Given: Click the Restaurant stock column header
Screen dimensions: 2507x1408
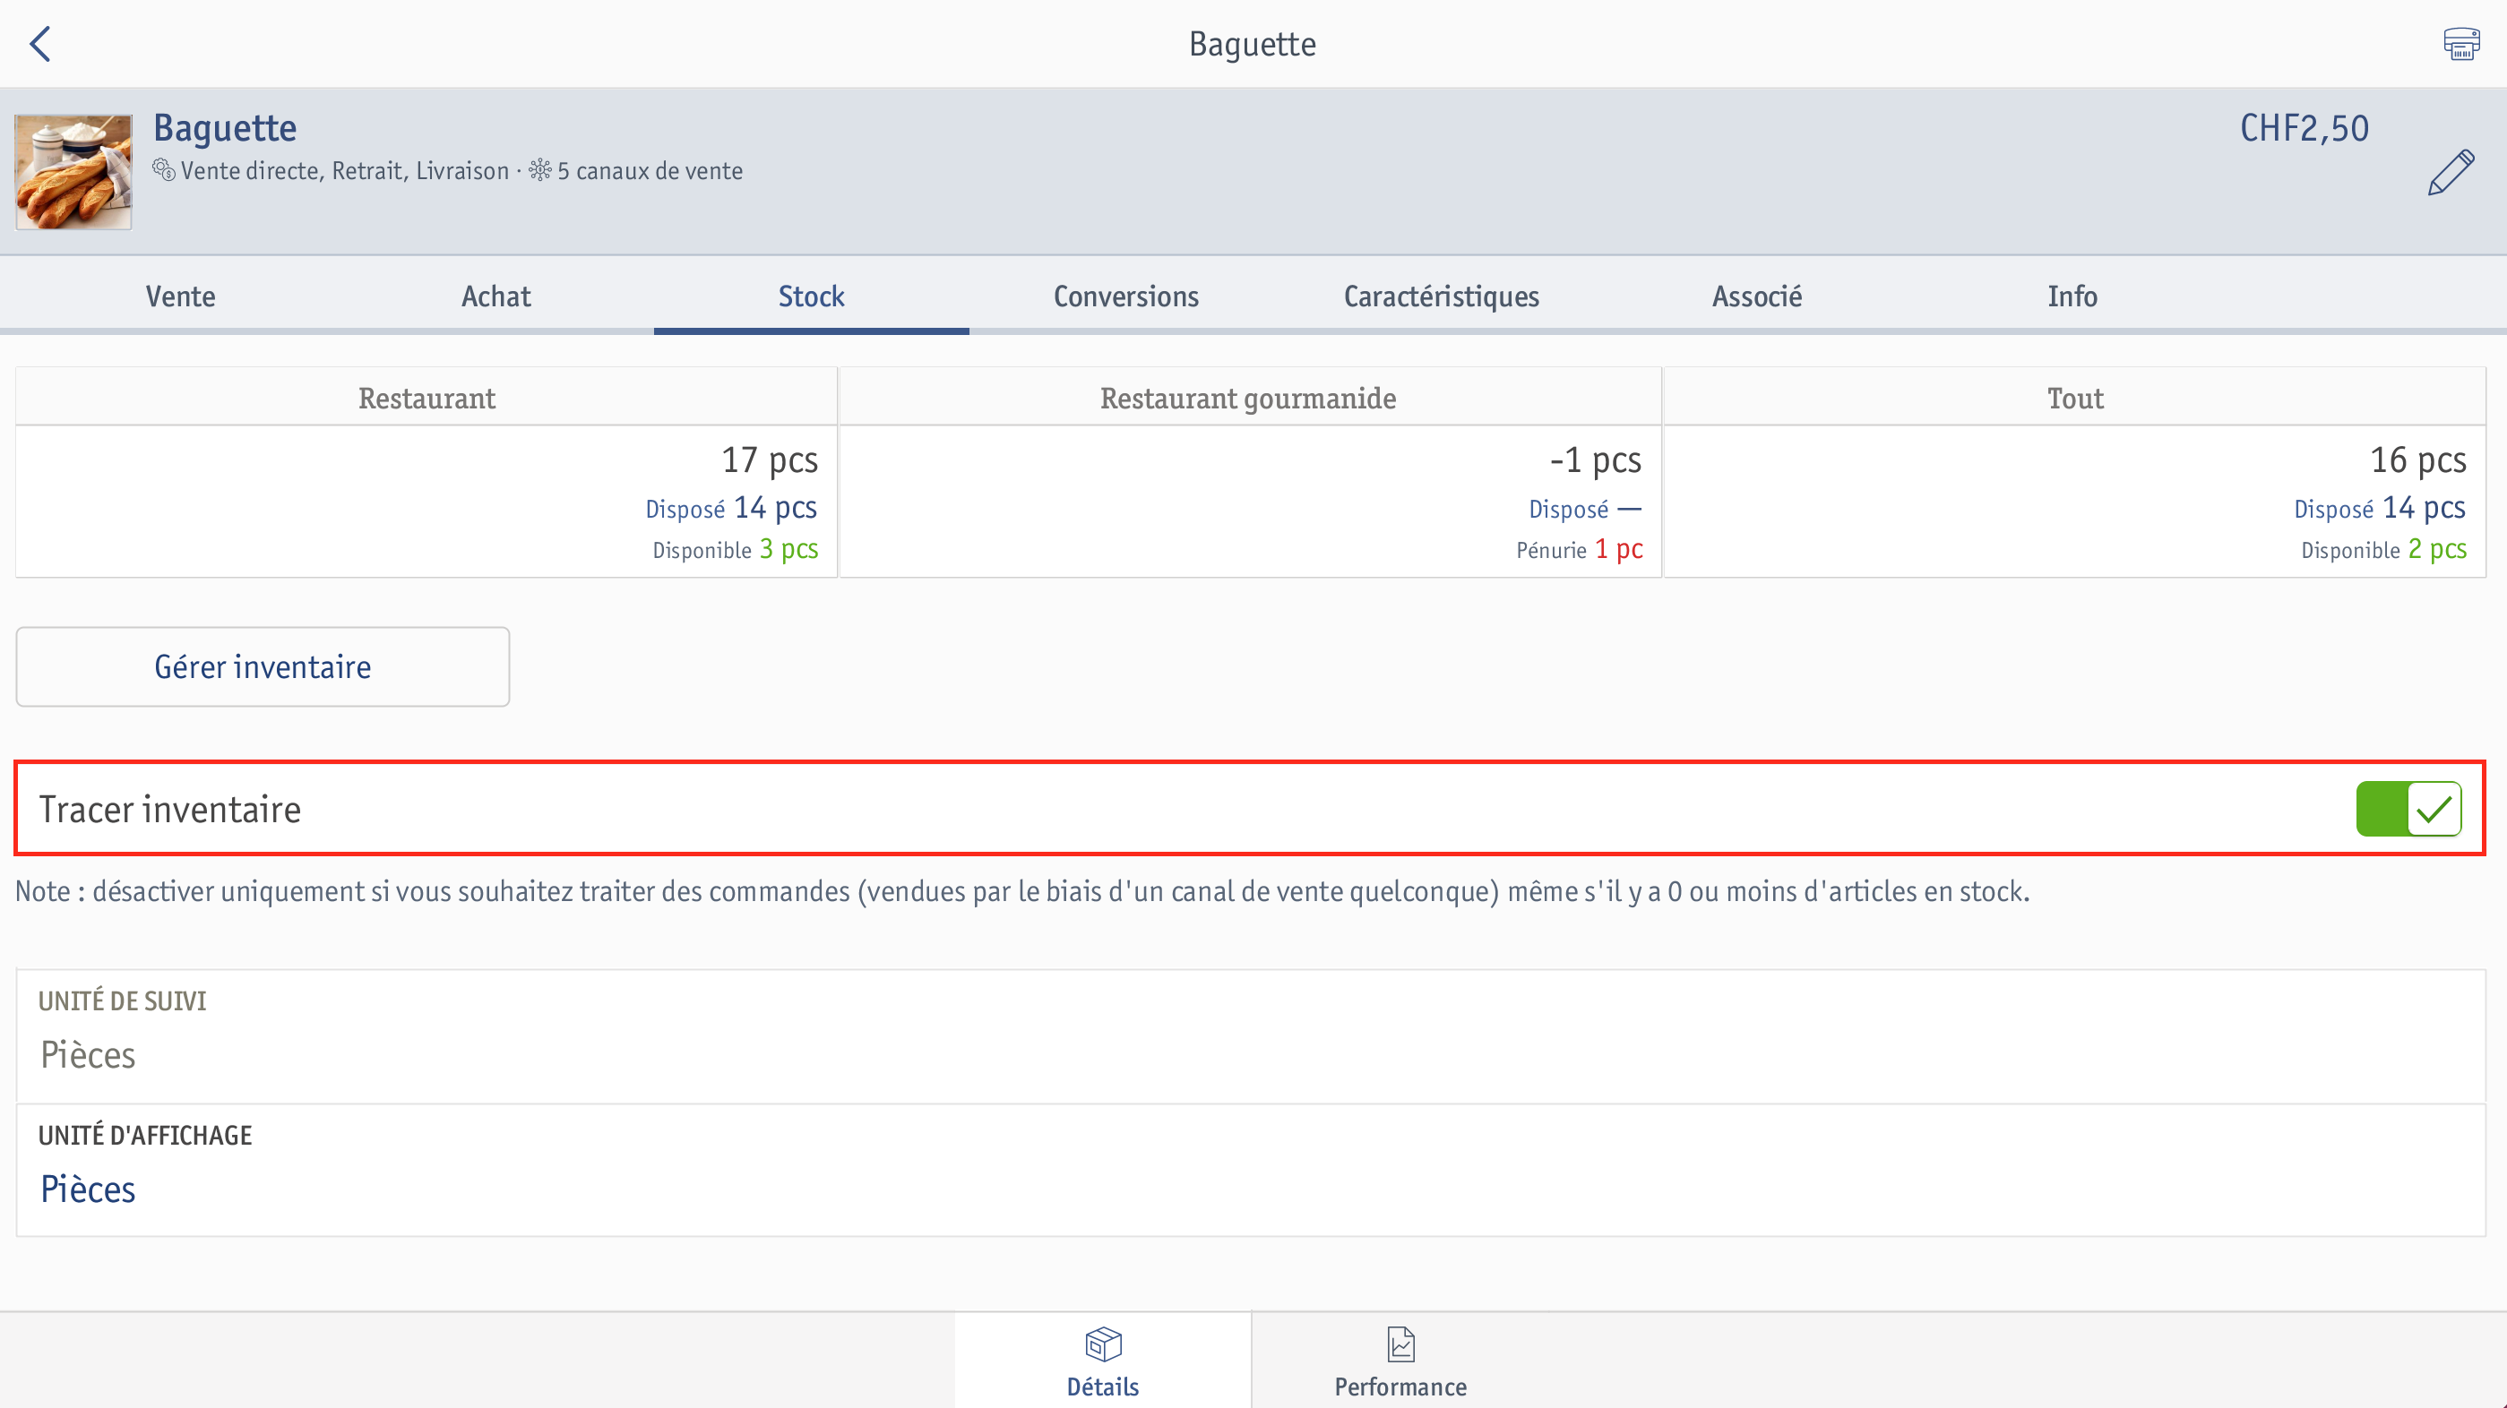Looking at the screenshot, I should (426, 398).
